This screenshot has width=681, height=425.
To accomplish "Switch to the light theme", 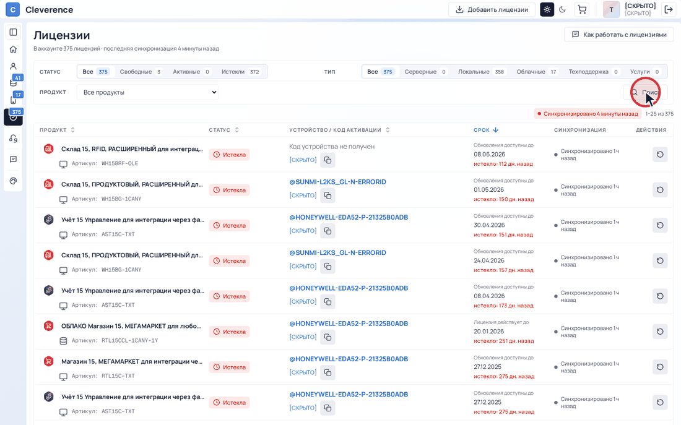I will [x=547, y=9].
